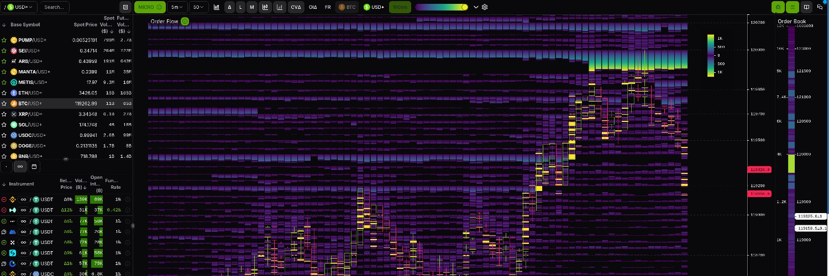Click the green bug icon button
The width and height of the screenshot is (829, 276).
click(x=778, y=7)
